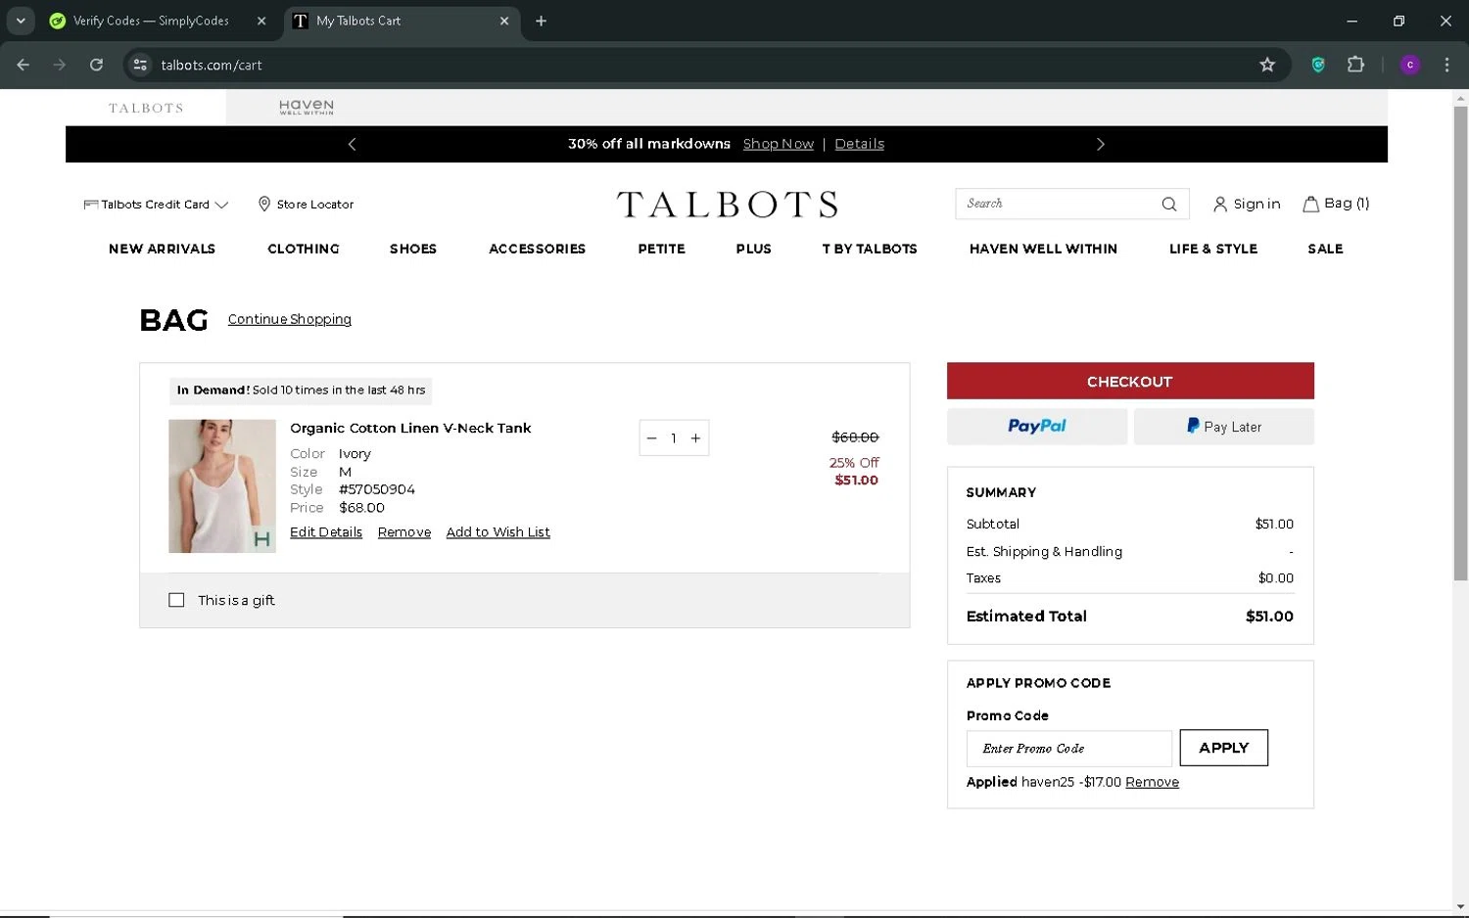Click the style number #57050904

(x=377, y=489)
